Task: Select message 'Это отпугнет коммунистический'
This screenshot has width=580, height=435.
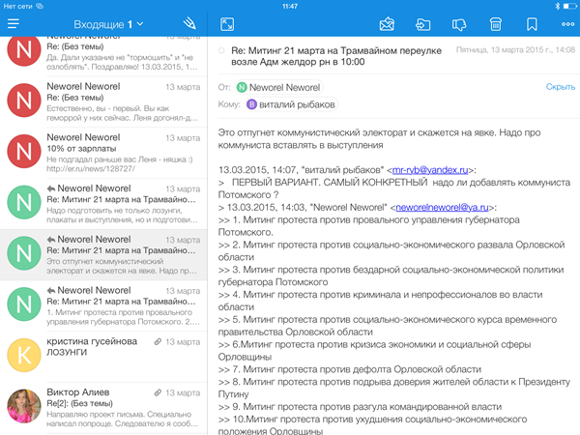Action: [x=103, y=255]
